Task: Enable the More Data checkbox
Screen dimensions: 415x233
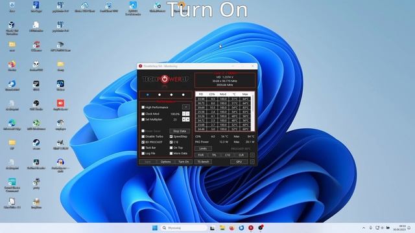Action: (171, 153)
